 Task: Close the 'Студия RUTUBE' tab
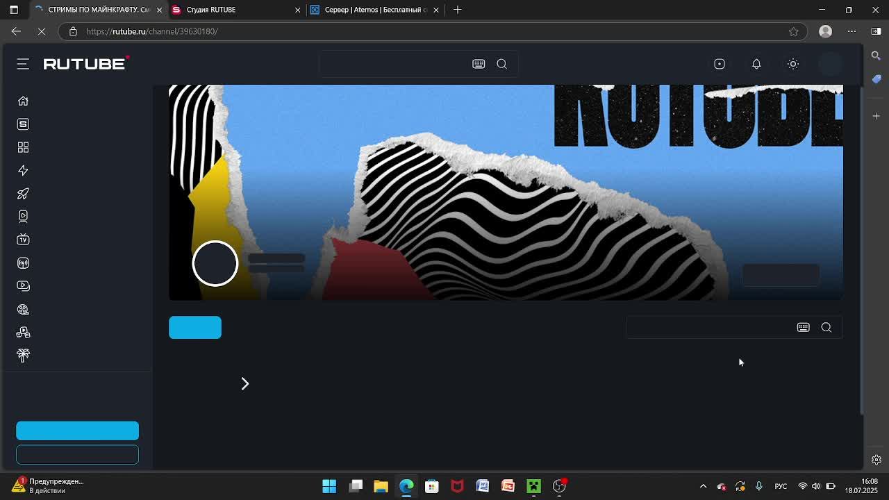298,10
